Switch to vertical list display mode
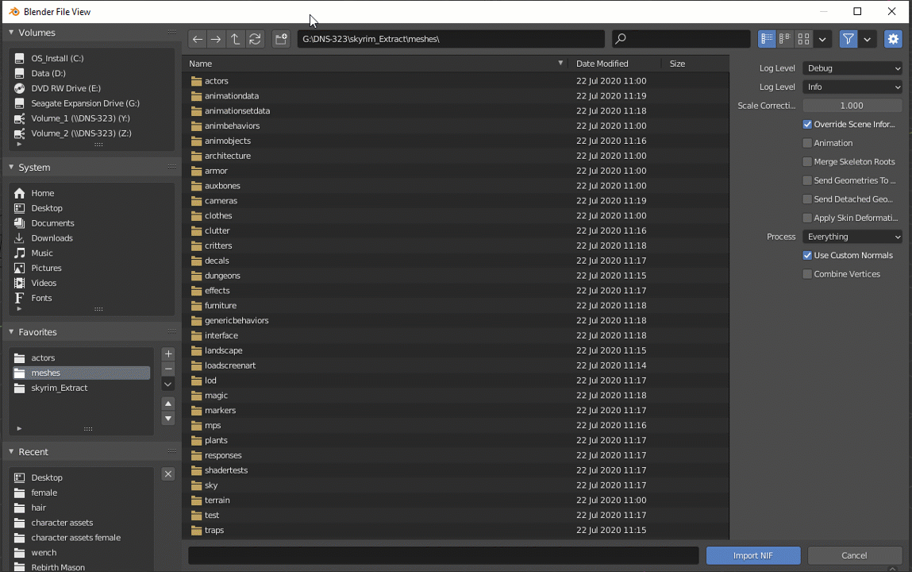This screenshot has height=572, width=912. coord(768,39)
